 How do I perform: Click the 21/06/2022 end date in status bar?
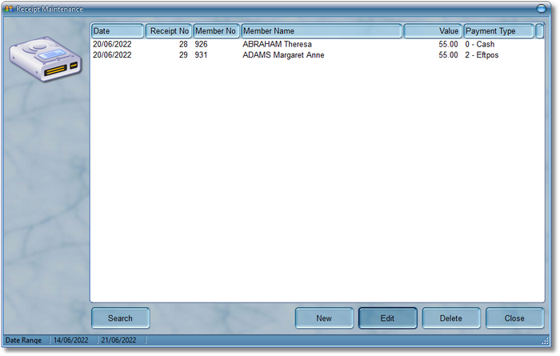(119, 341)
